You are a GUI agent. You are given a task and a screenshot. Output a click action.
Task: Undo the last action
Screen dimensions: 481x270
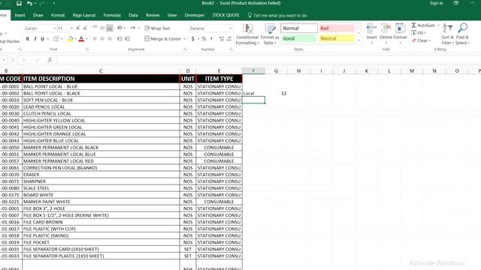(x=29, y=3)
